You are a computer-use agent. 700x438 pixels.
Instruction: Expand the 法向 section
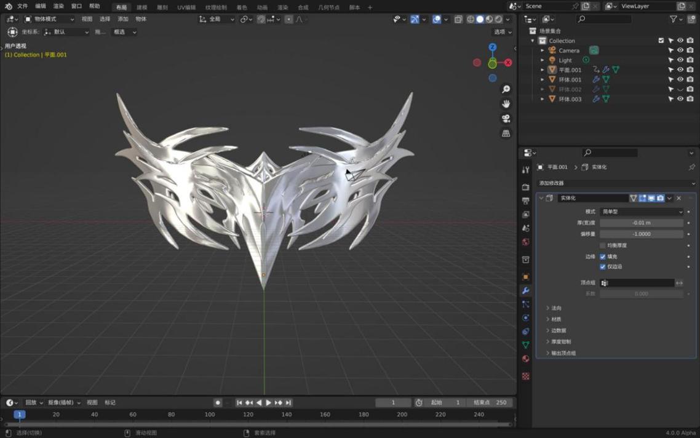click(x=555, y=308)
